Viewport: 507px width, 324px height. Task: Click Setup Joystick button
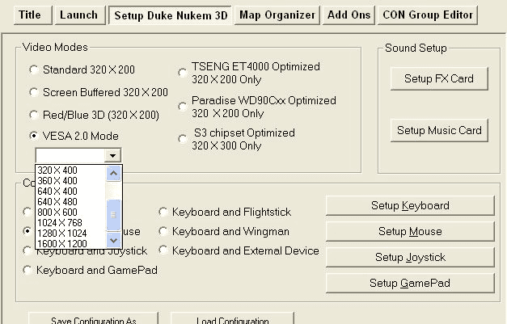[x=410, y=257]
